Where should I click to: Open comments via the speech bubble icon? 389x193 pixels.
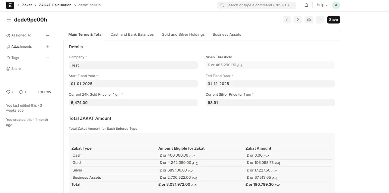click(x=22, y=92)
